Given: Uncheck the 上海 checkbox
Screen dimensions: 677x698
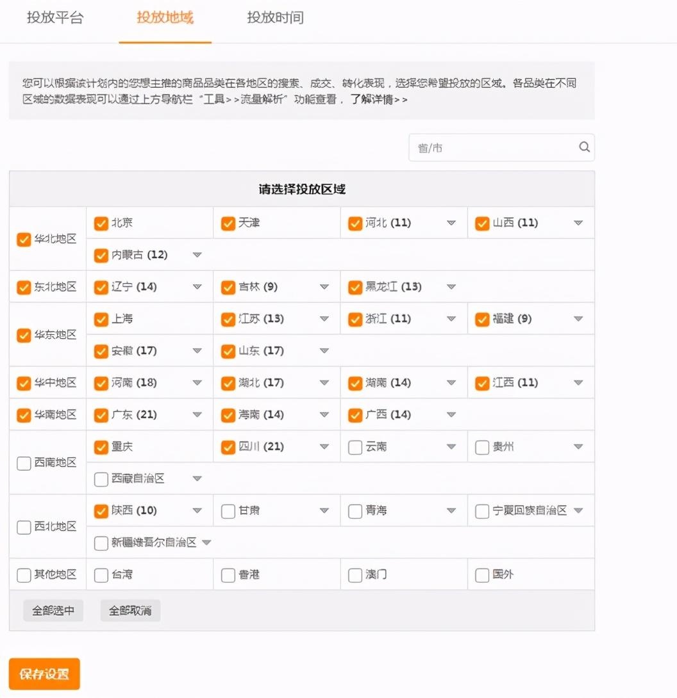Looking at the screenshot, I should tap(101, 319).
